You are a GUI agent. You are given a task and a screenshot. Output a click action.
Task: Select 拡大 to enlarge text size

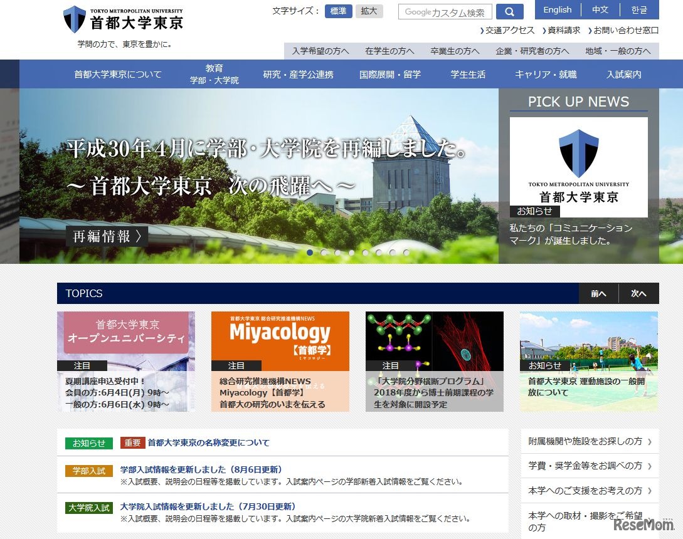[369, 11]
